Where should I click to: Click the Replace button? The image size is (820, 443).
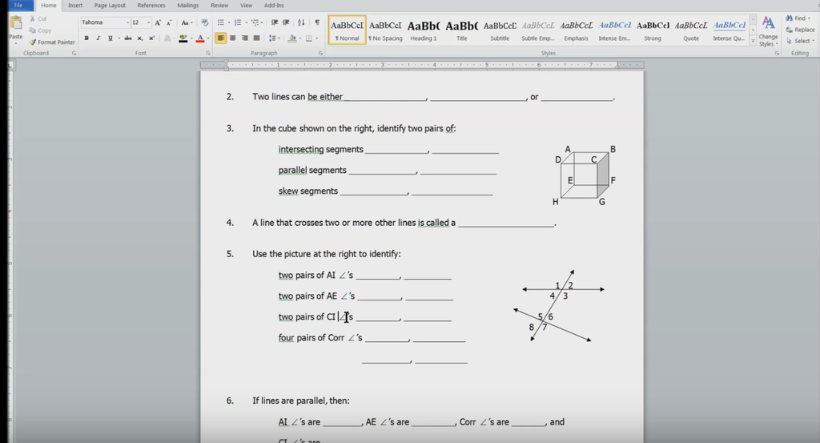(800, 30)
